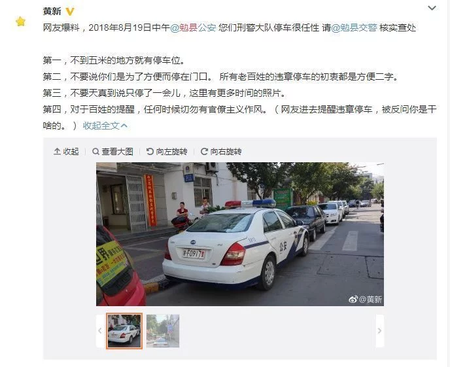Image resolution: width=450 pixels, height=367 pixels.
Task: Open the post options chevron menu
Action: click(432, 8)
